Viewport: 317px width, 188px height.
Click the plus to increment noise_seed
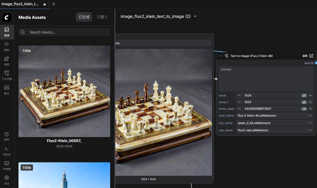[310, 109]
